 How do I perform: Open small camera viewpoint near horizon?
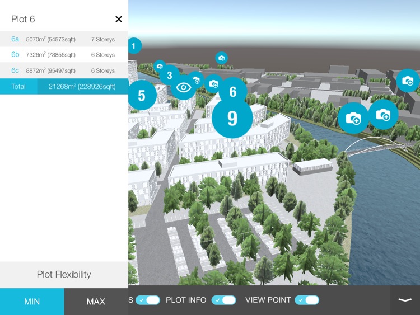[x=222, y=58]
